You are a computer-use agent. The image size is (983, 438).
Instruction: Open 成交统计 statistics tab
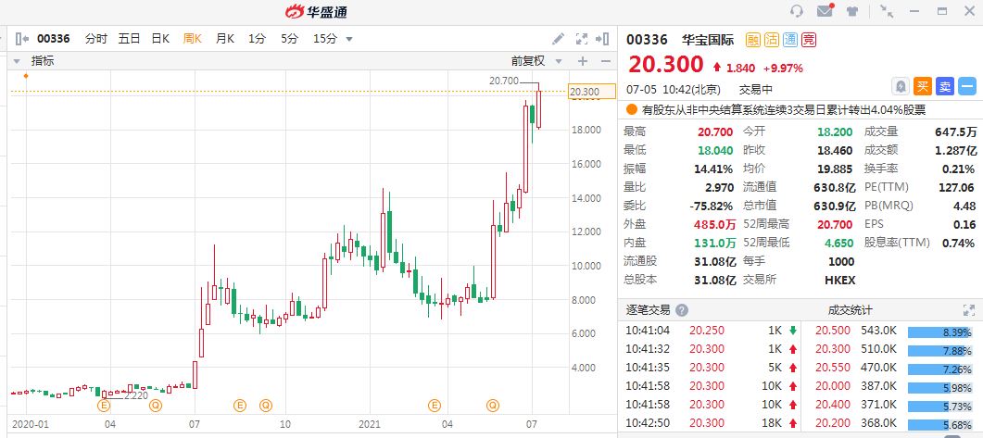[x=851, y=310]
